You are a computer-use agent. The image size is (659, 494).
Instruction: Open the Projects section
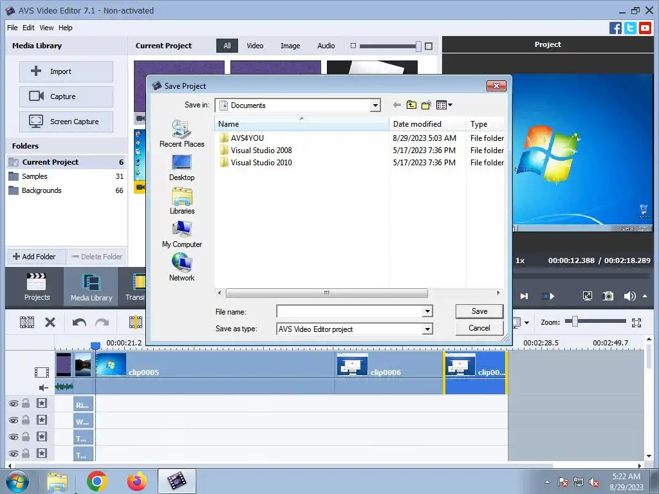(37, 287)
